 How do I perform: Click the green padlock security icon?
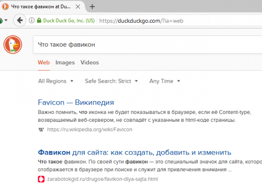pos(39,21)
